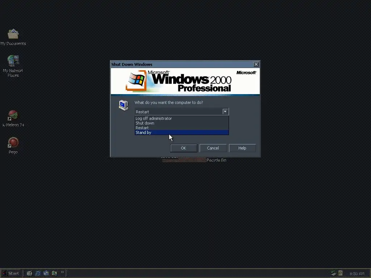Click the Start button on the taskbar

pos(11,273)
